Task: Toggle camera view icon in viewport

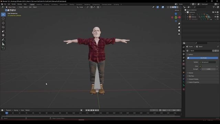Action: pyautogui.click(x=179, y=31)
